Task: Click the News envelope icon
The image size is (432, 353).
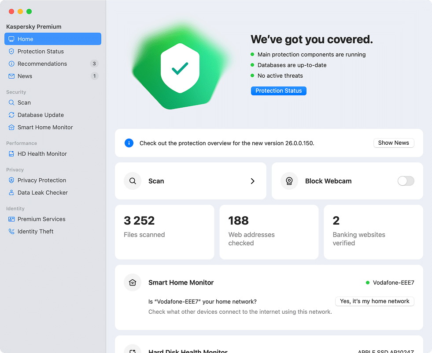Action: (11, 76)
